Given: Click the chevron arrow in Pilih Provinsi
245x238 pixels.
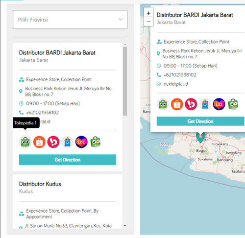Looking at the screenshot, I should 121,20.
